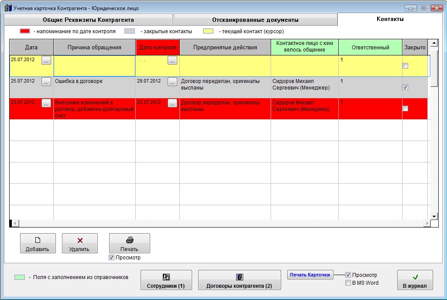The width and height of the screenshot is (447, 300).
Task: Open date picker in Ошибка в договоре row
Action: pyautogui.click(x=46, y=82)
